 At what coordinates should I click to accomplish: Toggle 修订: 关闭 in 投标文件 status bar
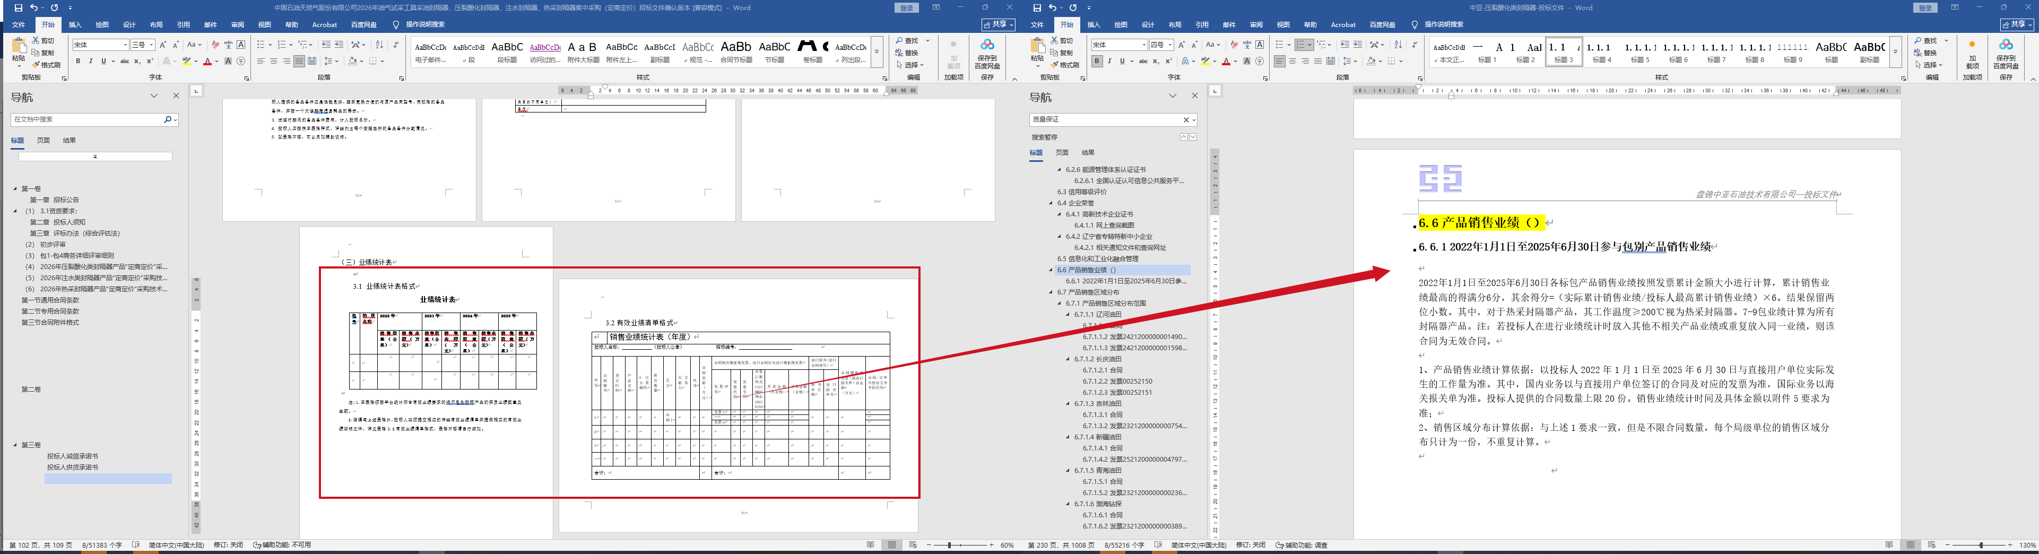[x=1251, y=546]
